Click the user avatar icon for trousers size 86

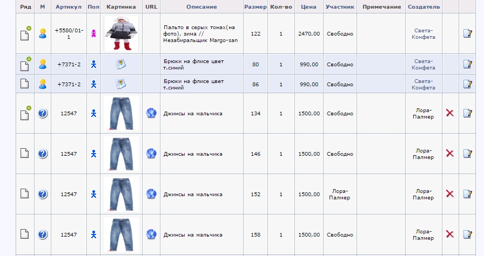point(43,84)
